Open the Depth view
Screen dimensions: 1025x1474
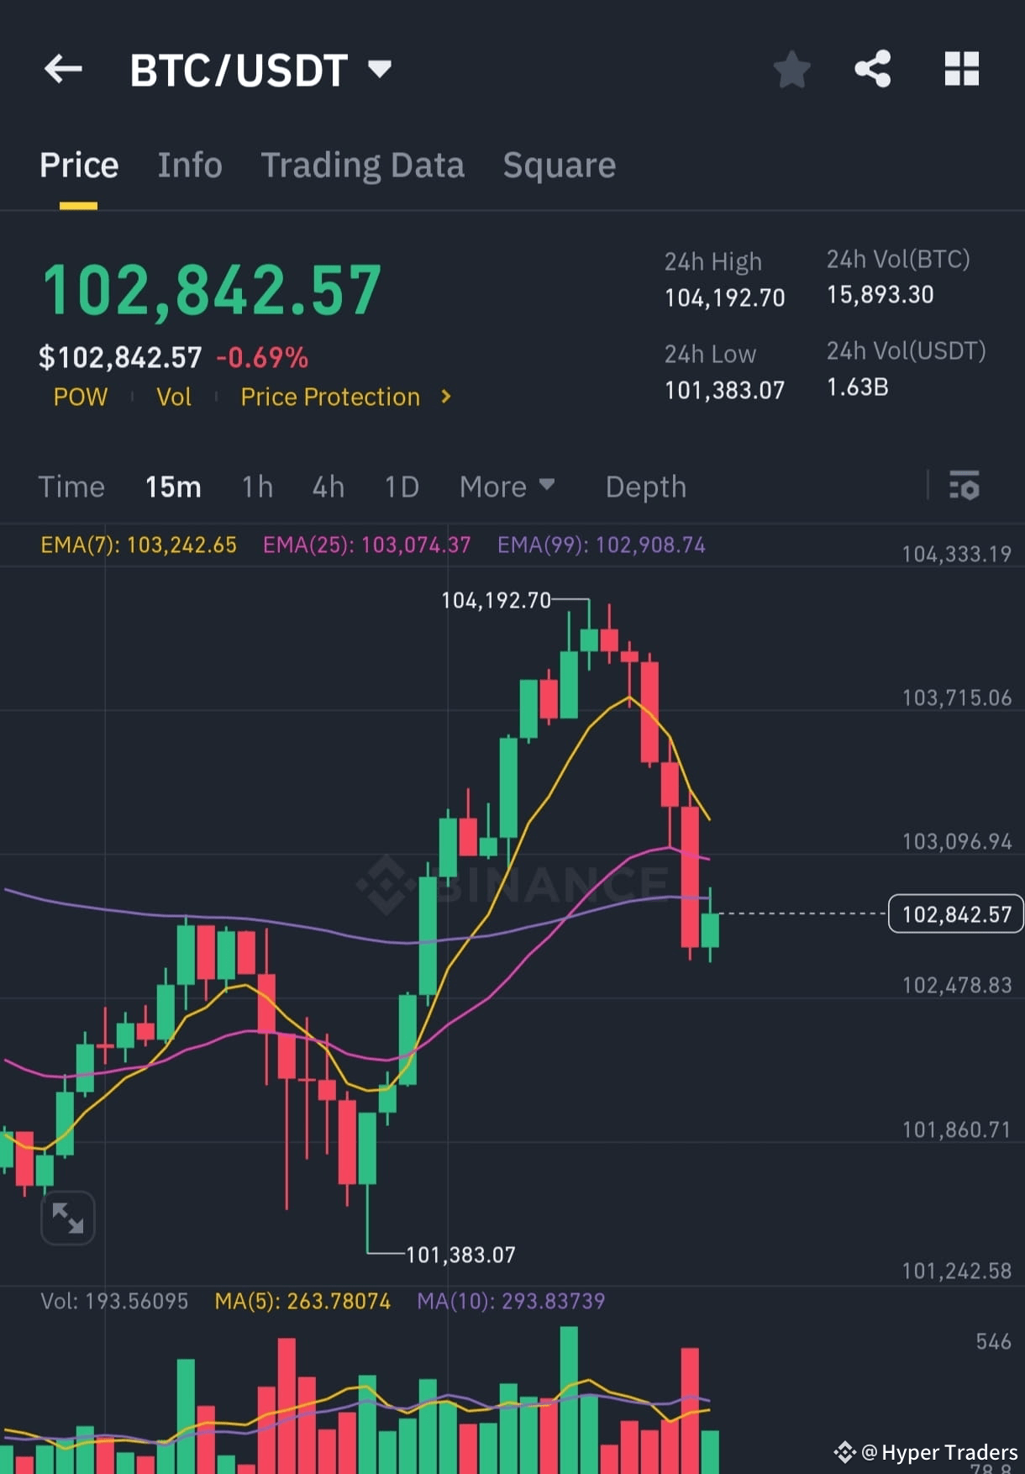645,487
